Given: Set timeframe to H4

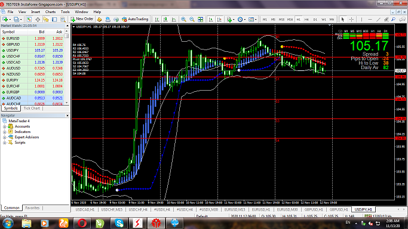Looking at the screenshot, I should (306, 20).
